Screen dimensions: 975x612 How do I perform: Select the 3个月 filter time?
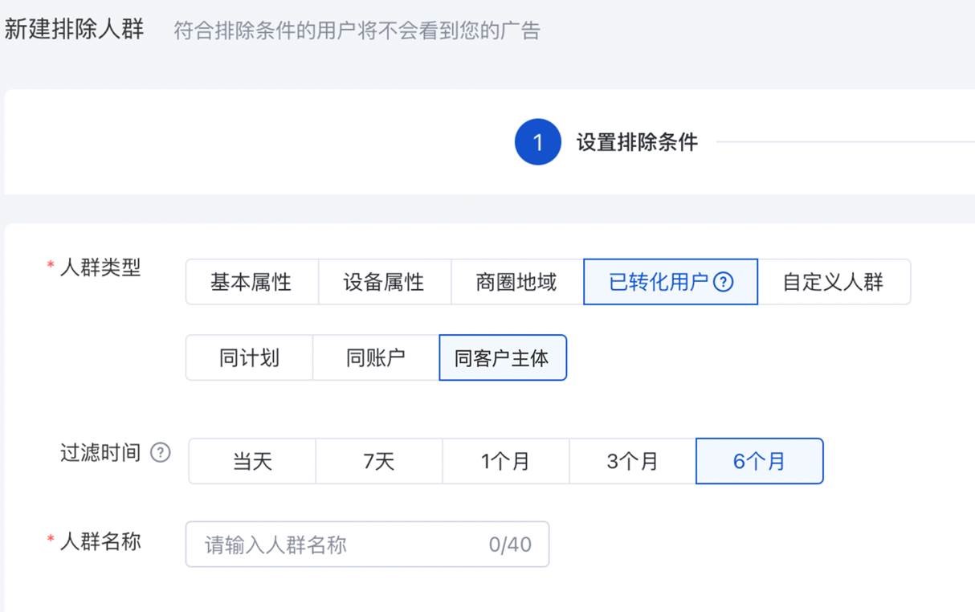tap(632, 462)
